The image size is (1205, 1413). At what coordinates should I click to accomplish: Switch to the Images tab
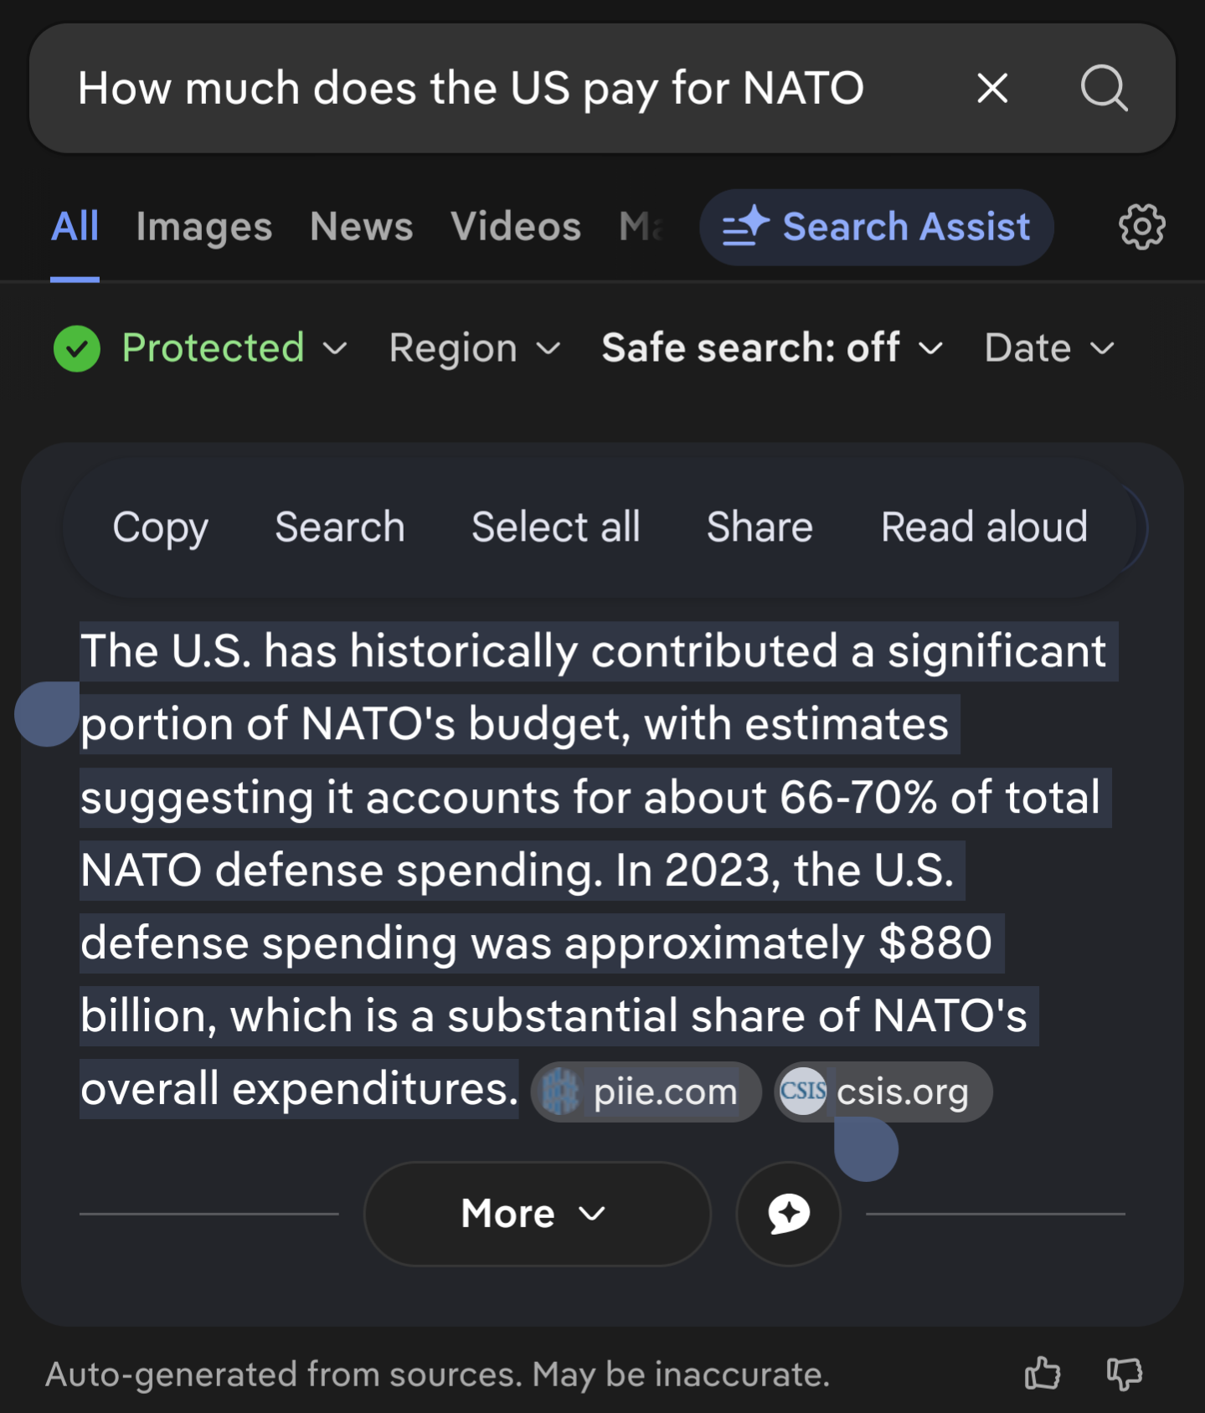(x=203, y=227)
